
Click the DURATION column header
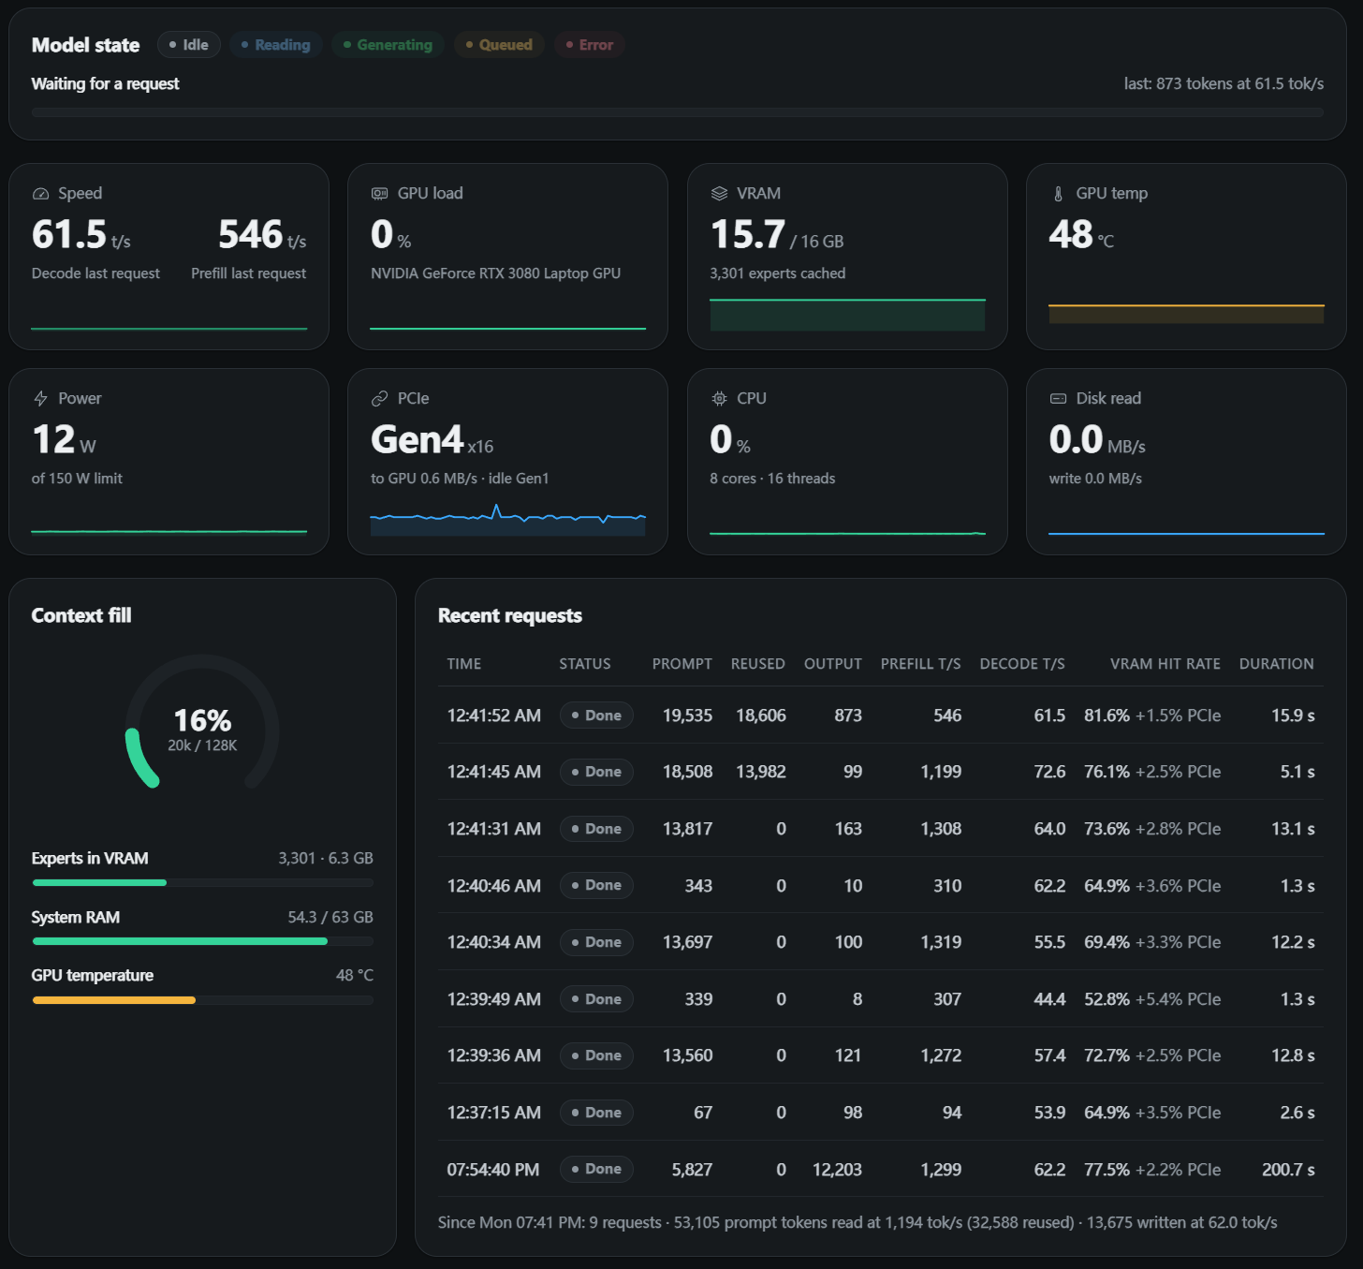click(1276, 664)
